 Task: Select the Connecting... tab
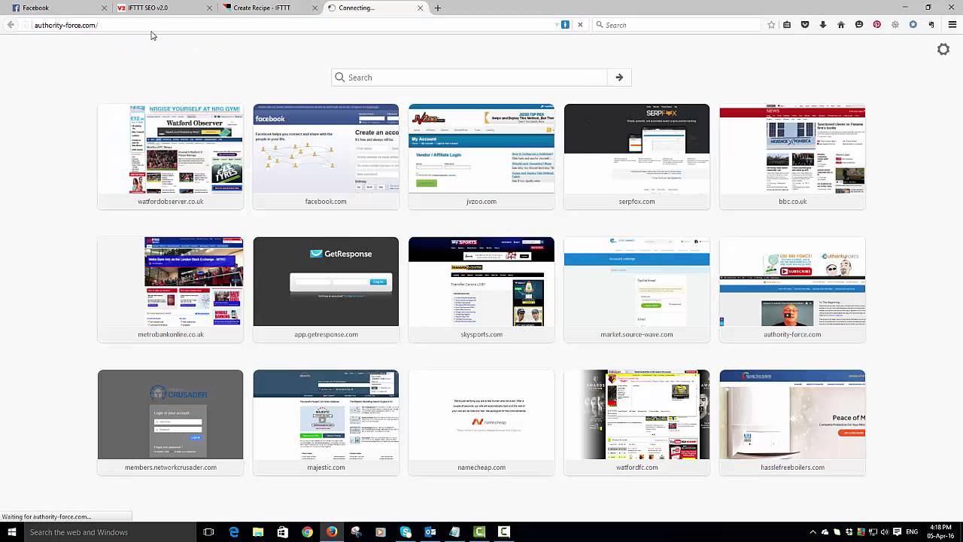[374, 8]
